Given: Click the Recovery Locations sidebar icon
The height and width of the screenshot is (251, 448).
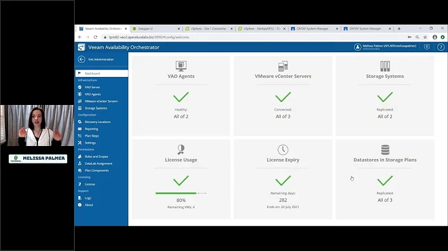Looking at the screenshot, I should (80, 122).
